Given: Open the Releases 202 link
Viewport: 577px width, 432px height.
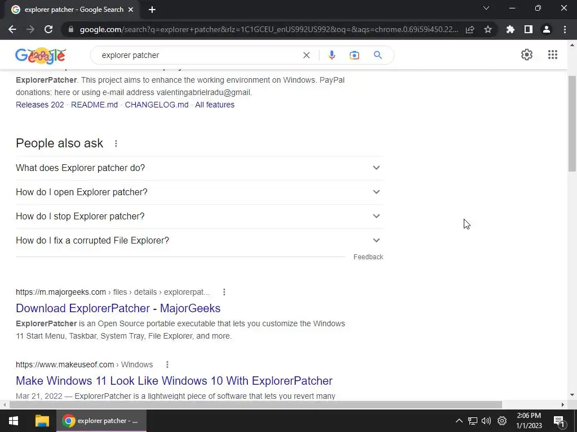Looking at the screenshot, I should pos(40,105).
